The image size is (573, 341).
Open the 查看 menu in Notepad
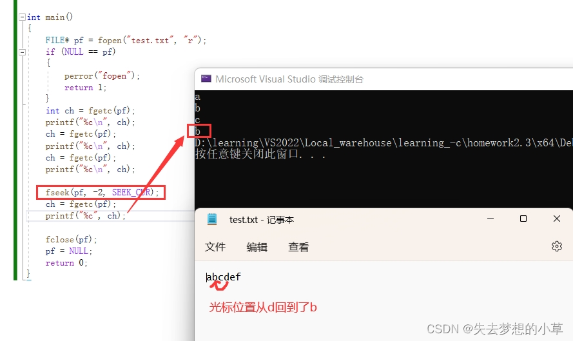(x=298, y=247)
